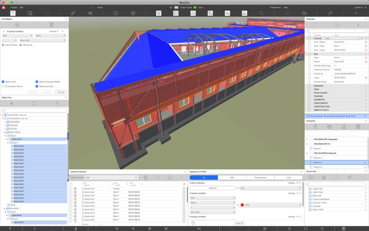
Task: Create new folder in Search Sets panel
Action: (311, 177)
